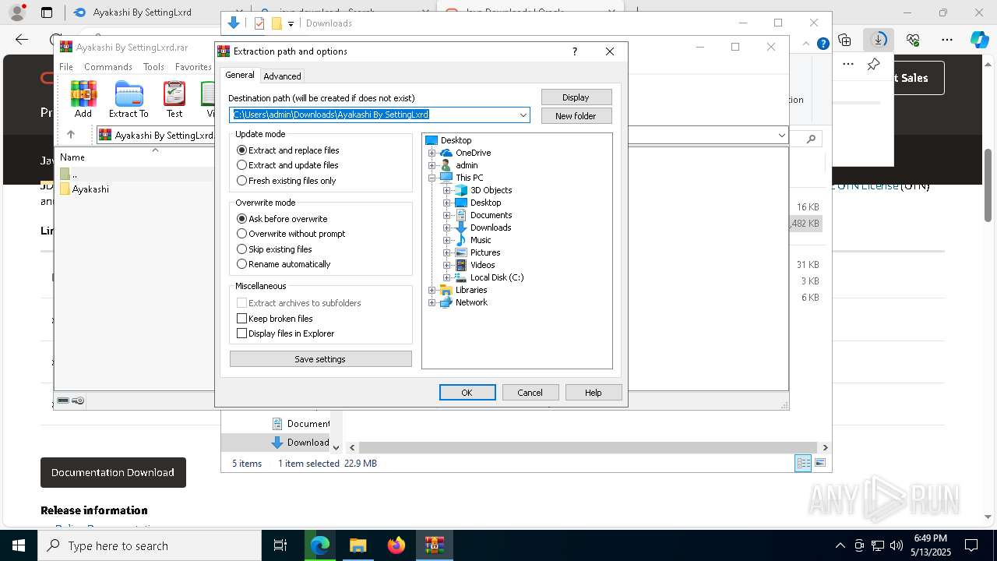Expand the admin tree node
997x561 pixels.
(x=432, y=165)
